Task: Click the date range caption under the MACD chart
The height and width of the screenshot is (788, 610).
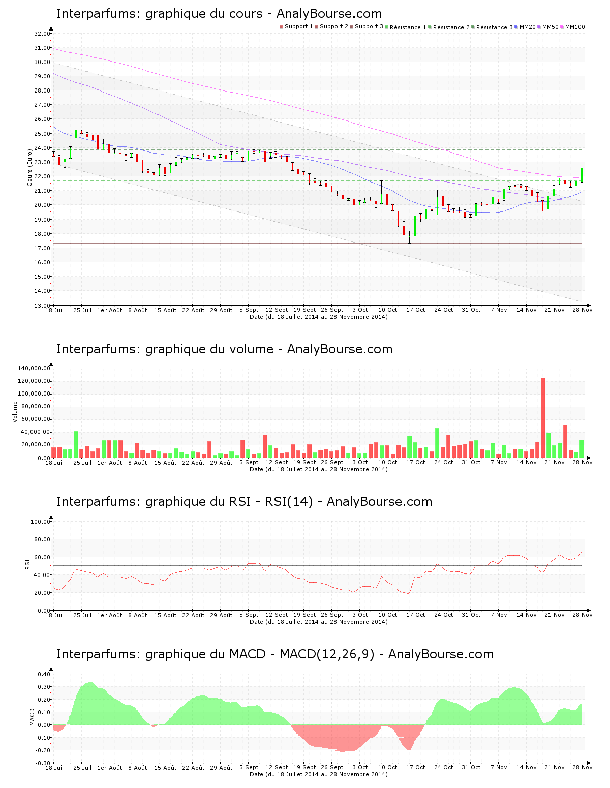Action: tap(319, 774)
